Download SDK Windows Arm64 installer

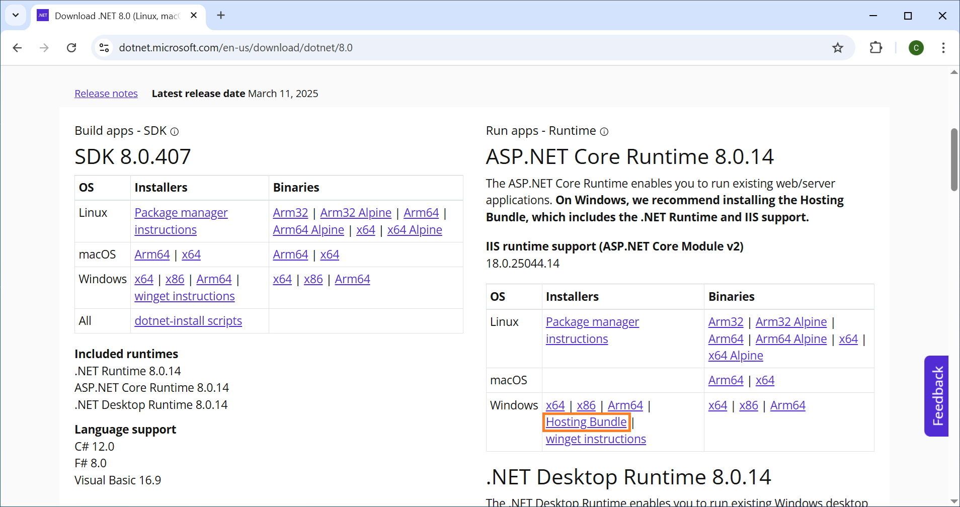point(214,279)
